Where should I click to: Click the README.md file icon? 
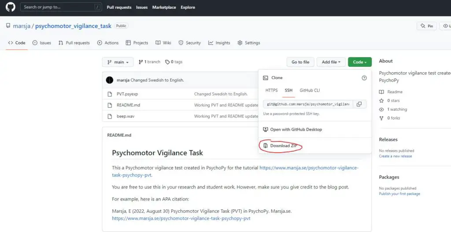pos(110,105)
